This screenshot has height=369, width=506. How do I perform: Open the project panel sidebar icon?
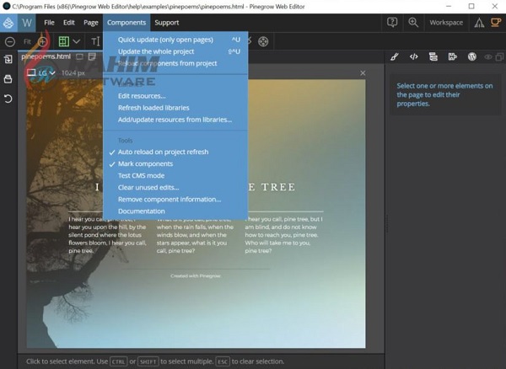[8, 59]
